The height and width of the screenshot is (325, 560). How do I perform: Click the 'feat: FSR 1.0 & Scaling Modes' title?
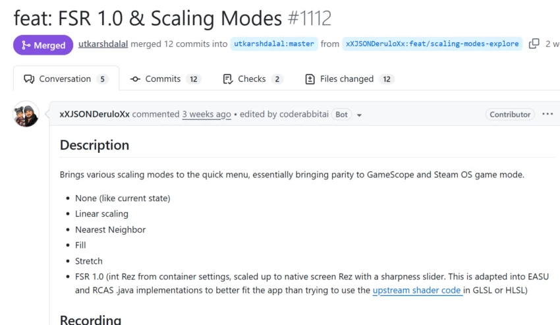click(x=148, y=18)
